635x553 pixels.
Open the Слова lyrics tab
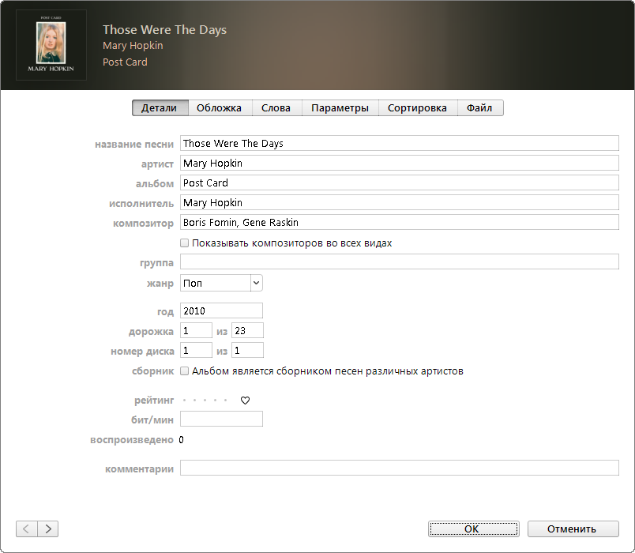pyautogui.click(x=276, y=108)
